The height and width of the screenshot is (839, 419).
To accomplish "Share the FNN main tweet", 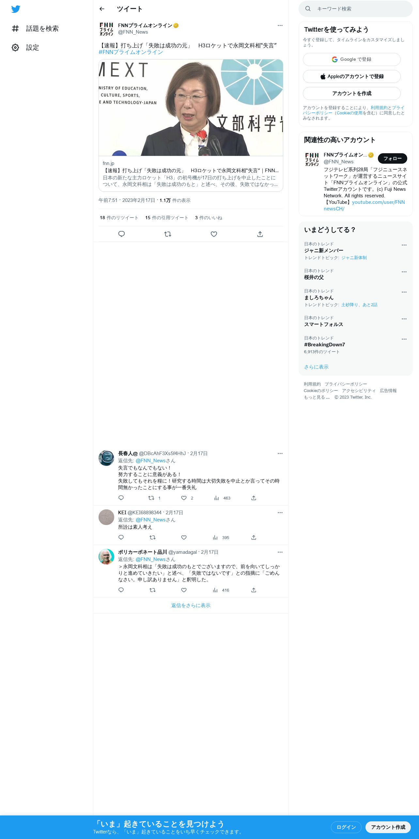I will [260, 234].
